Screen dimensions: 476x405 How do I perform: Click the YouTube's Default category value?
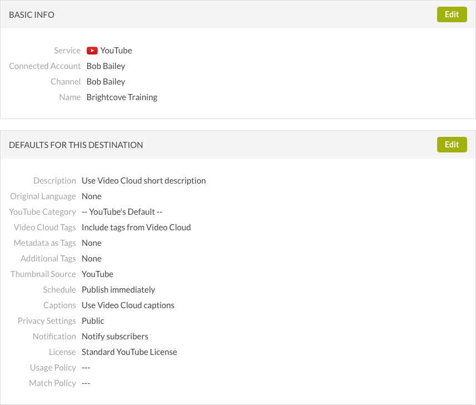click(122, 212)
